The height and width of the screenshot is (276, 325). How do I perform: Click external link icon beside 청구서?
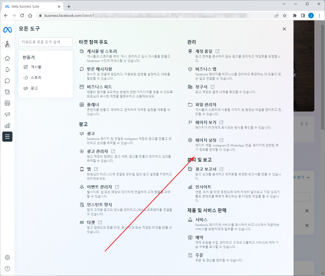(213, 87)
